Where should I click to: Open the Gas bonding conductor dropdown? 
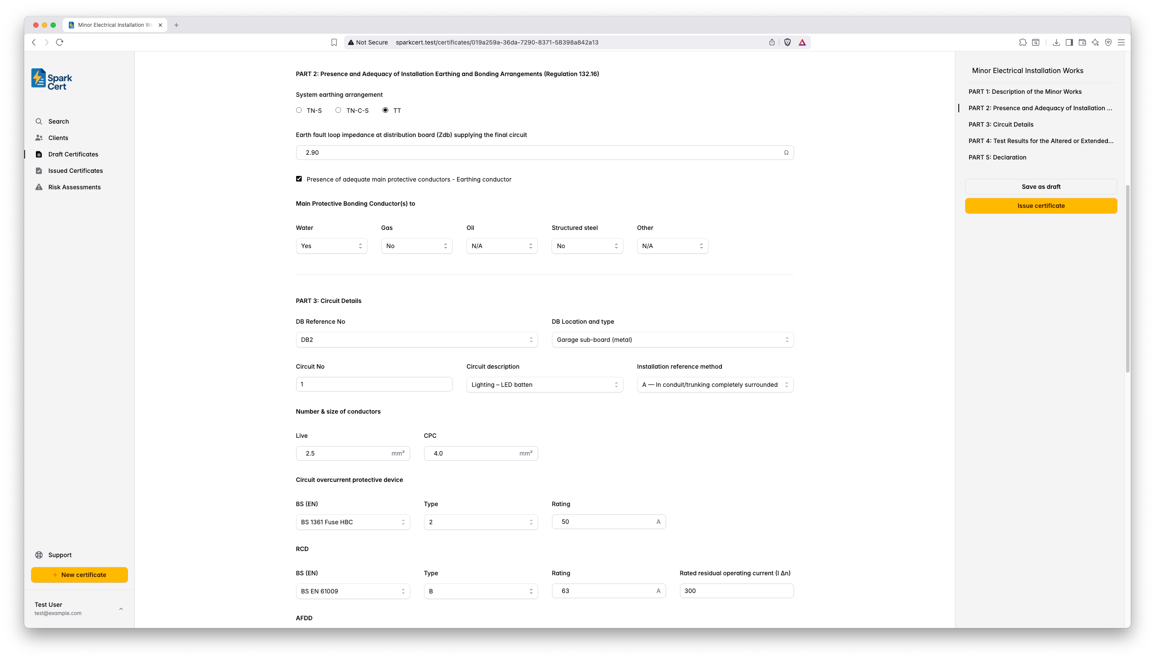pyautogui.click(x=416, y=246)
